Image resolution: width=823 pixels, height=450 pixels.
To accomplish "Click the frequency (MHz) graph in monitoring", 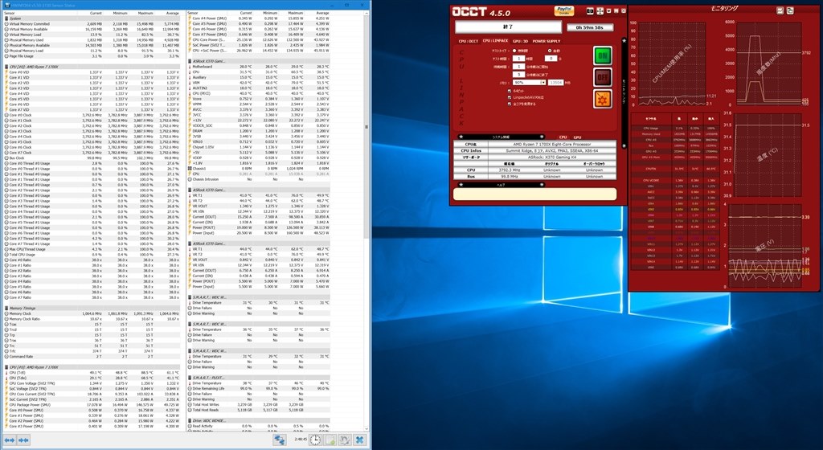I will (x=768, y=63).
